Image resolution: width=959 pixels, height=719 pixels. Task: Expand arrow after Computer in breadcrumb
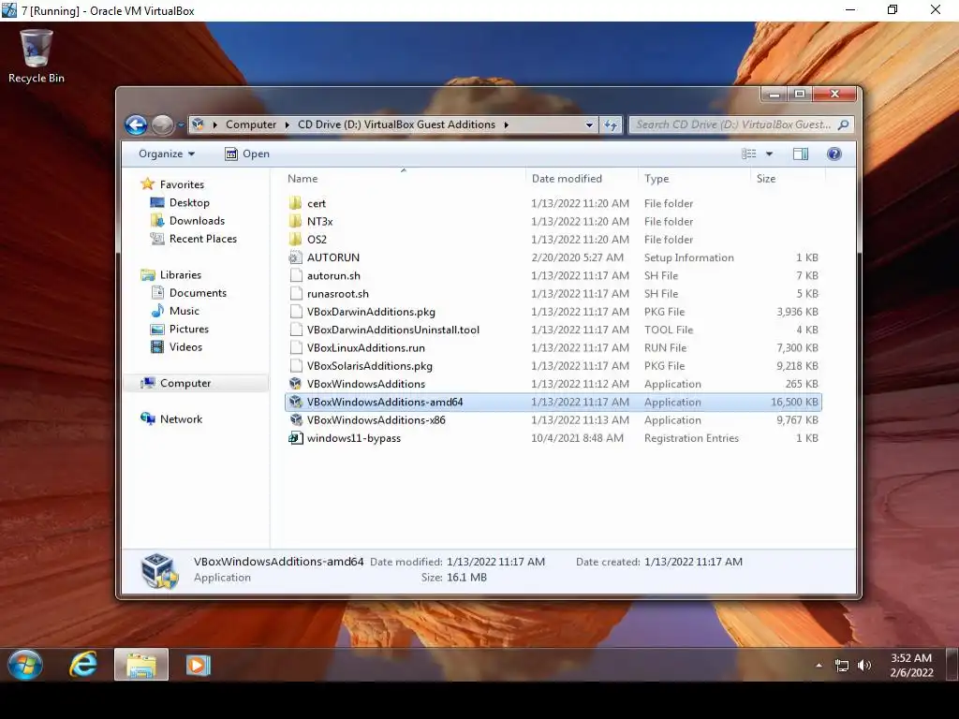tap(287, 125)
